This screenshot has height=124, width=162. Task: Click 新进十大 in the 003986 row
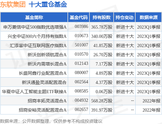[x=125, y=27]
